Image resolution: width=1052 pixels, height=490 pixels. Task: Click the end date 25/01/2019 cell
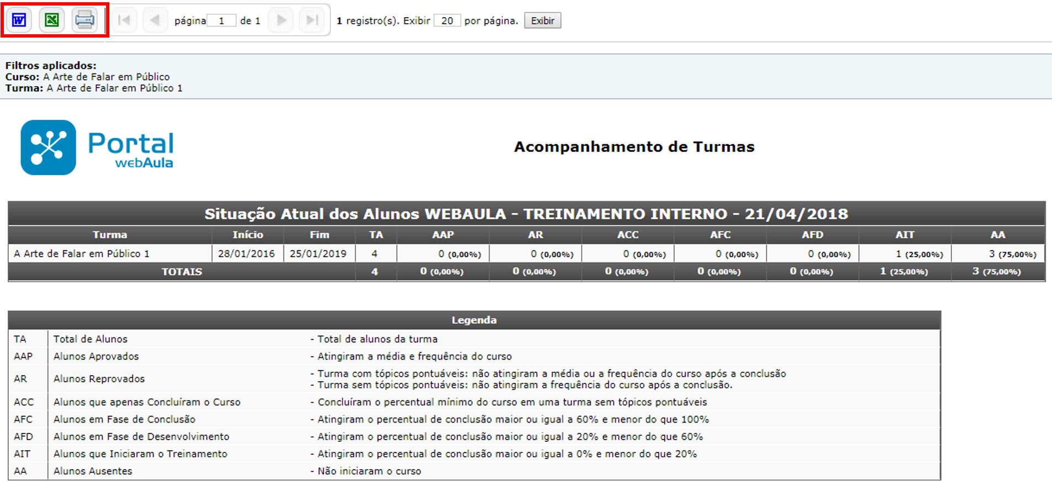pyautogui.click(x=318, y=254)
